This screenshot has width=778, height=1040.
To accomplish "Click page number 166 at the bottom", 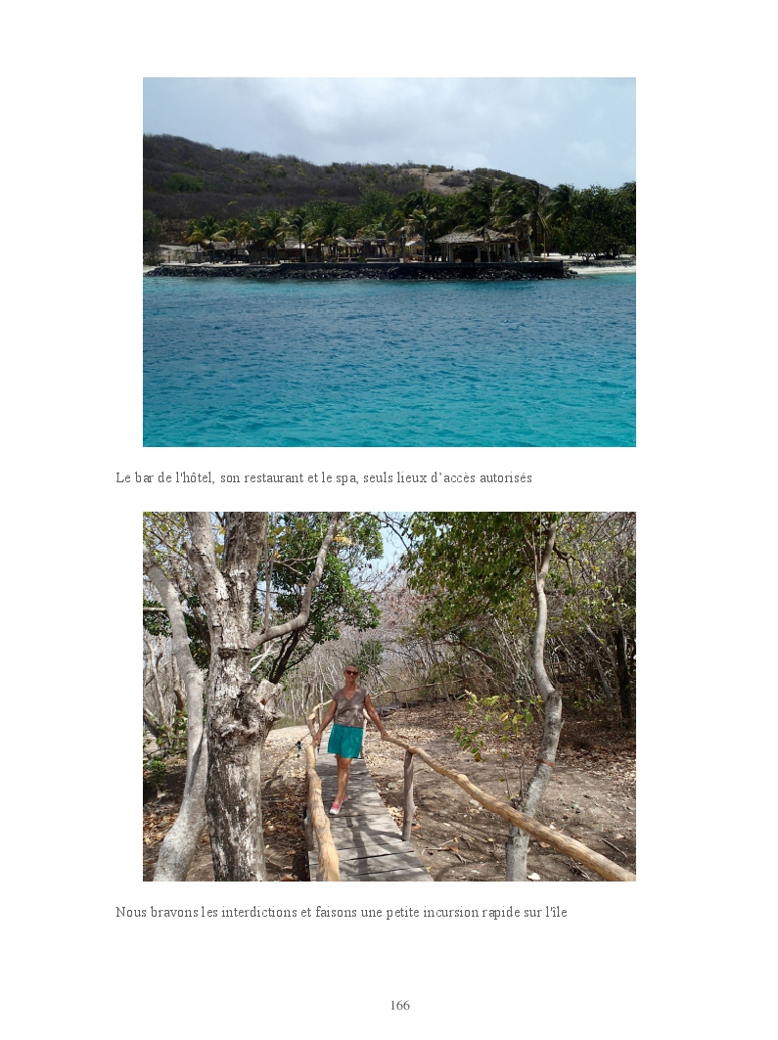I will 399,1005.
